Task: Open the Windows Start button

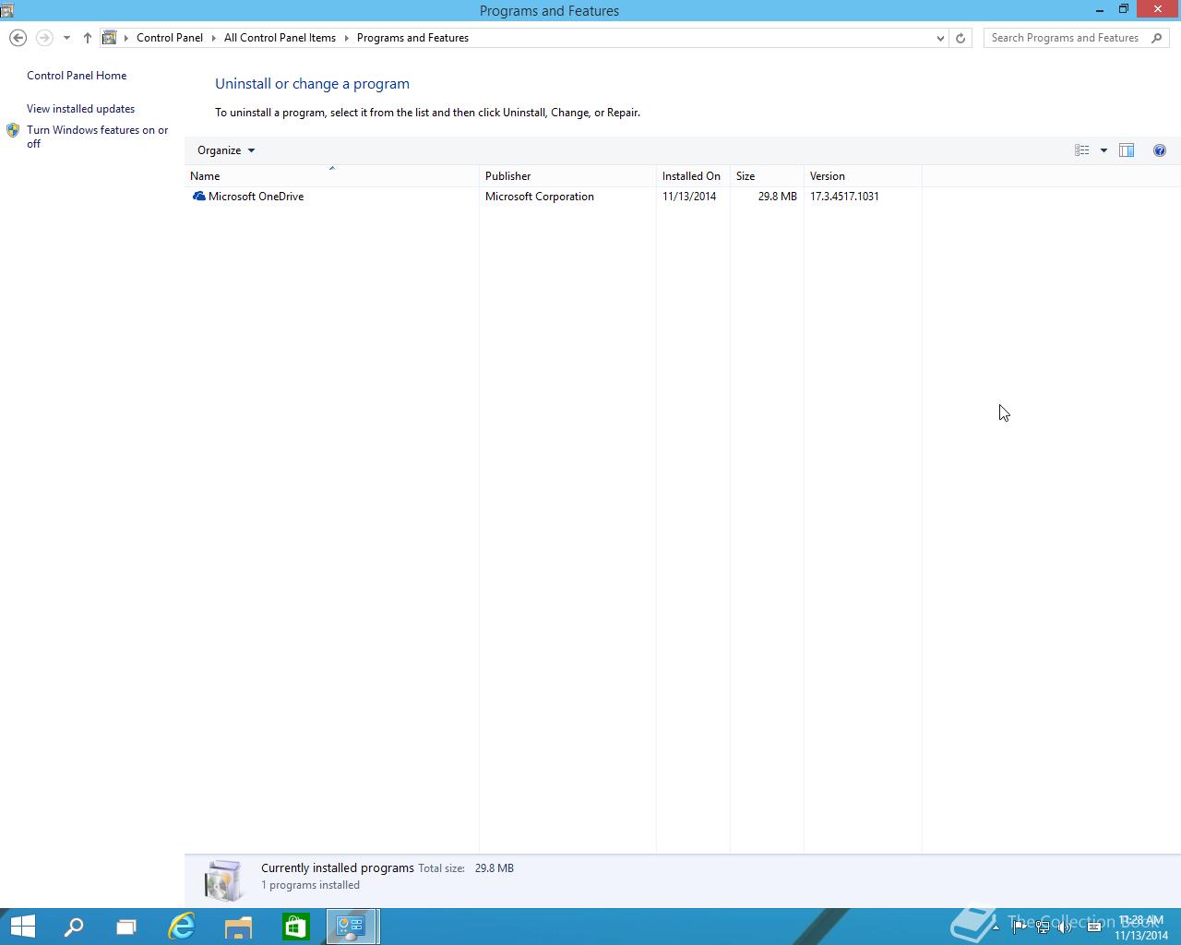Action: coord(22,927)
